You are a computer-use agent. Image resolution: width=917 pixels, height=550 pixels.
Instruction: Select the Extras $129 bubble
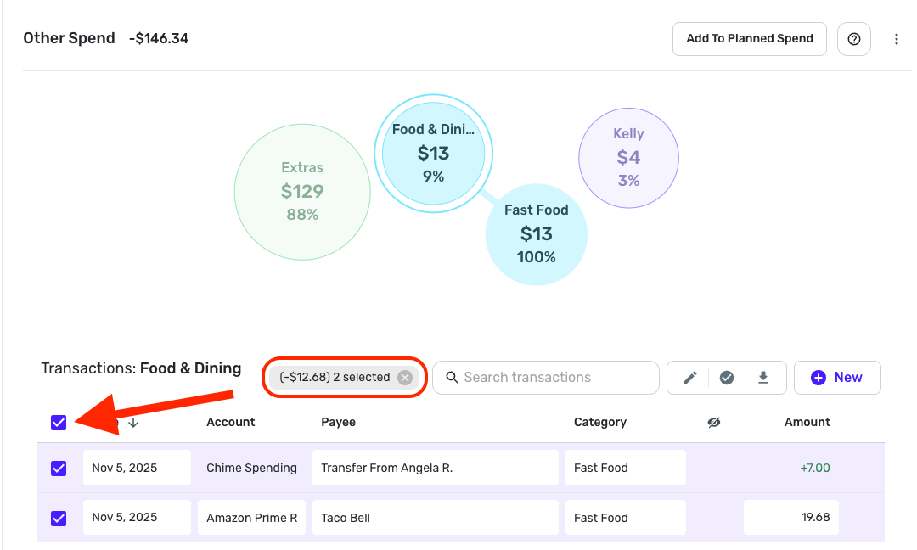pos(302,192)
